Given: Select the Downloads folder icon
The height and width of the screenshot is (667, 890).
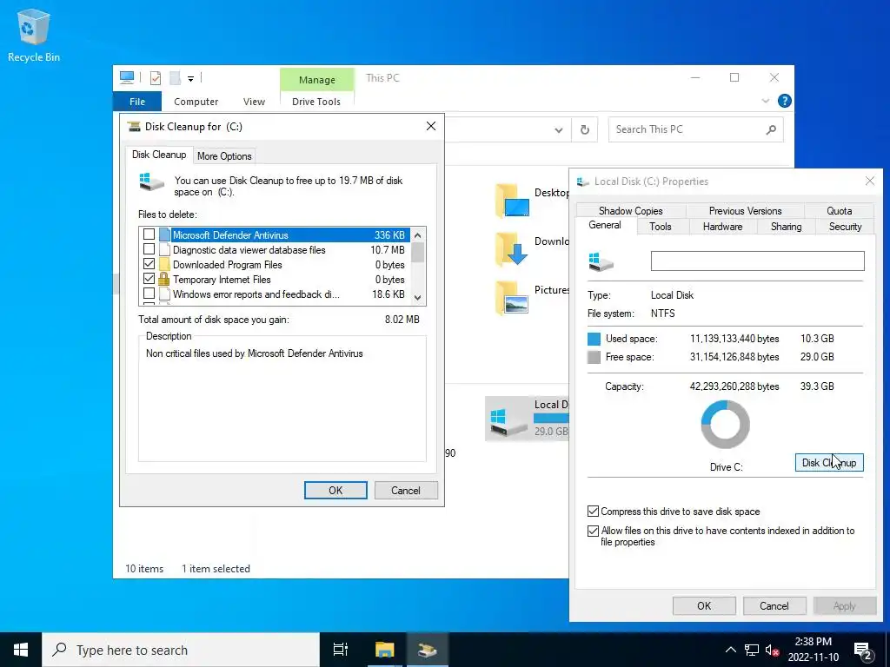Looking at the screenshot, I should 513,248.
